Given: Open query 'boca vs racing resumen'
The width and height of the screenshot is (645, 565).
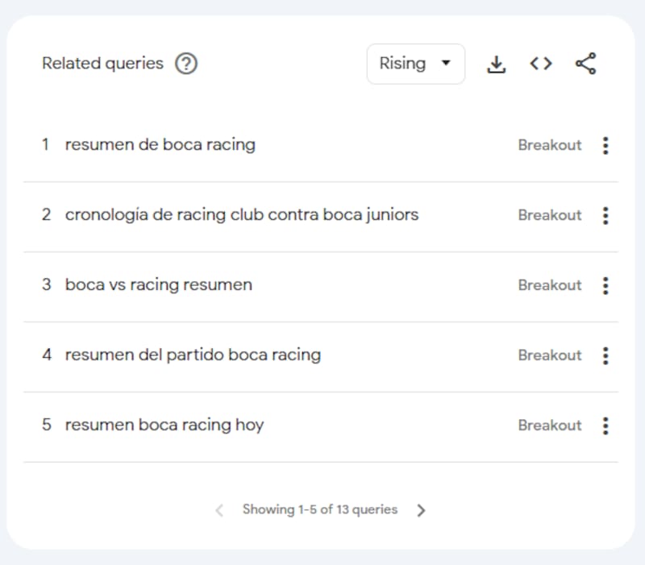Looking at the screenshot, I should [x=159, y=285].
